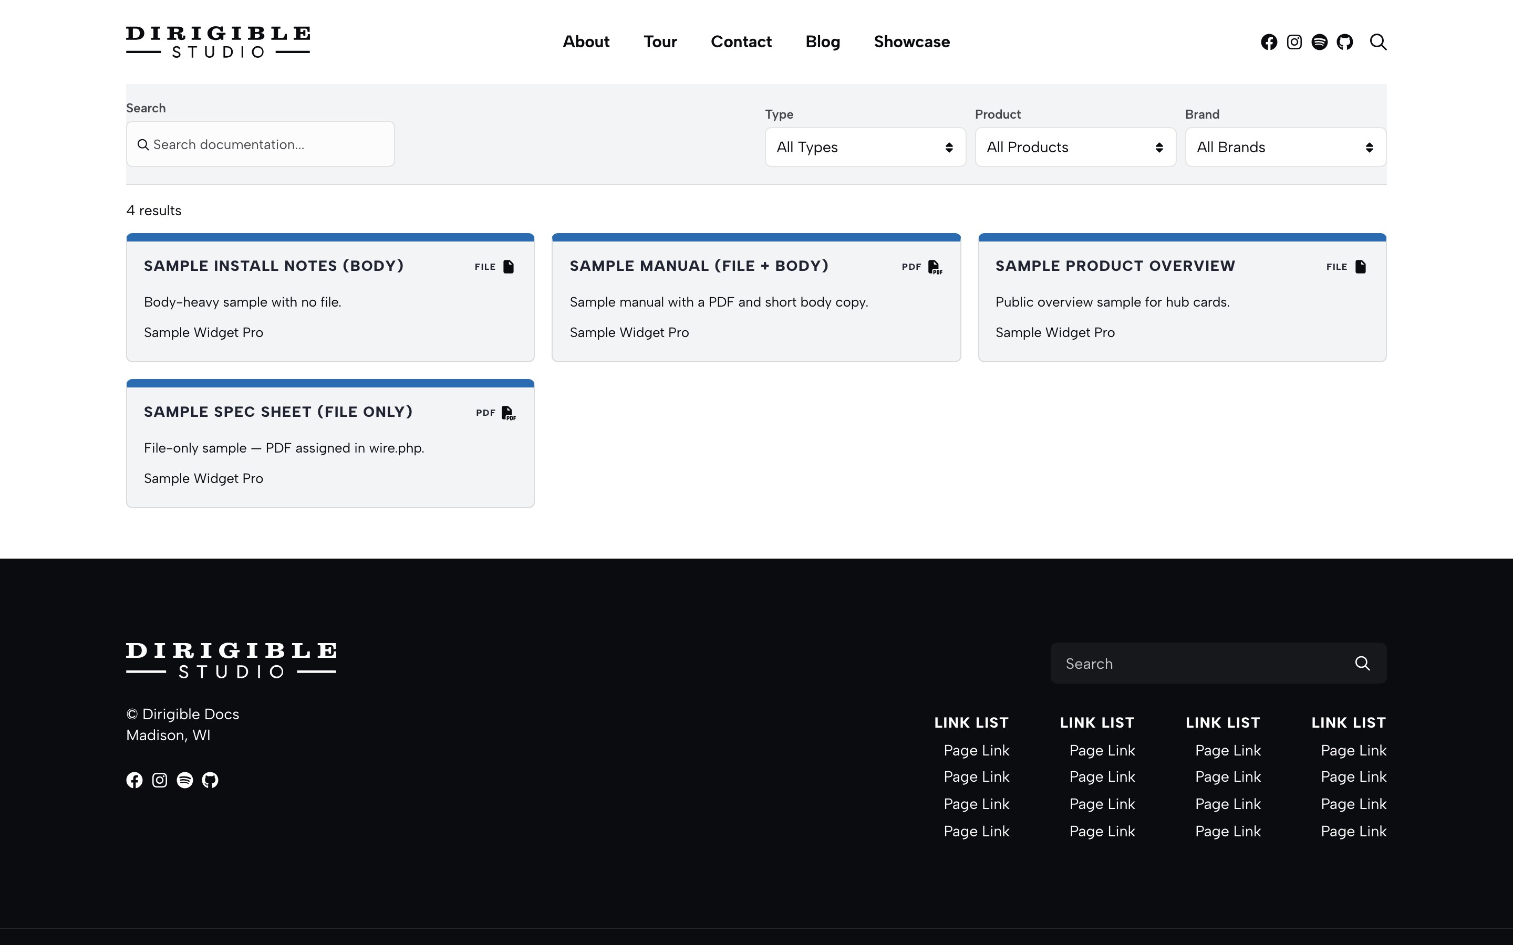
Task: Click the footer search submit icon
Action: 1362,663
